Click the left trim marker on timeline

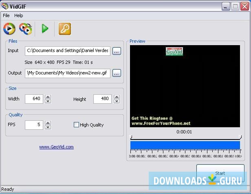pos(131,137)
